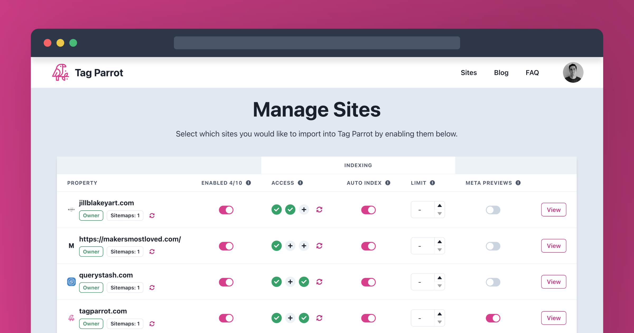This screenshot has width=634, height=333.
Task: Refresh access status for jillblakeyart.com
Action: (319, 210)
